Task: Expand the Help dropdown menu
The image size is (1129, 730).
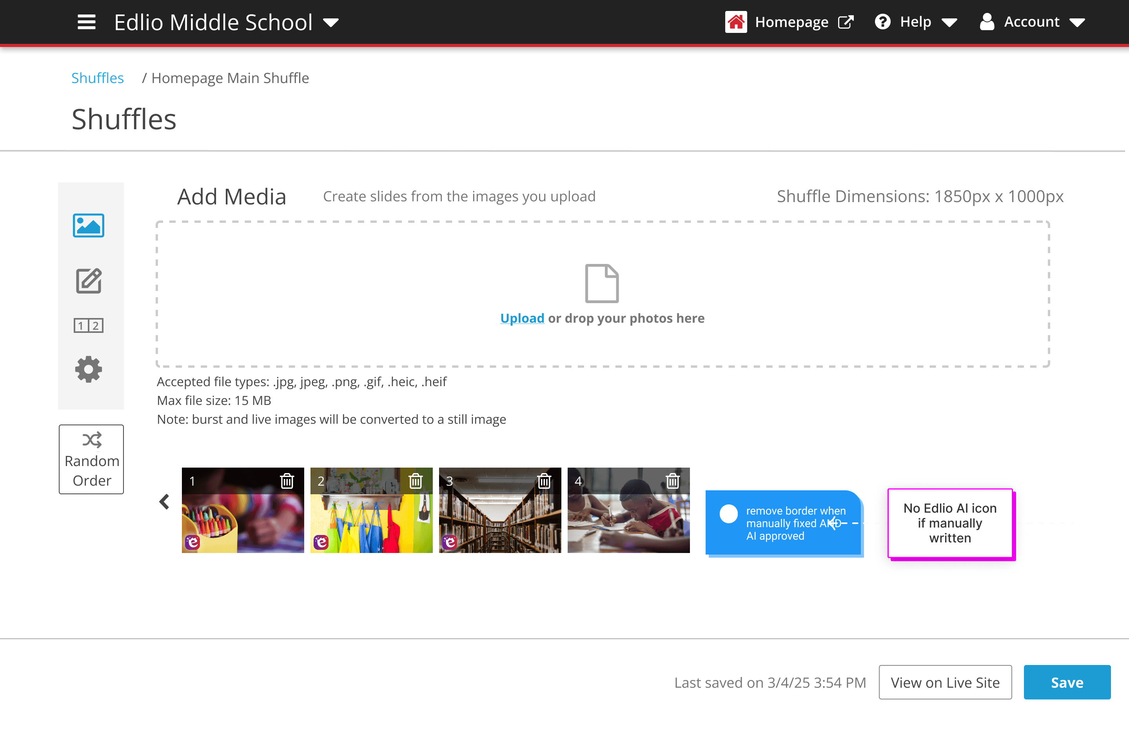Action: 916,22
